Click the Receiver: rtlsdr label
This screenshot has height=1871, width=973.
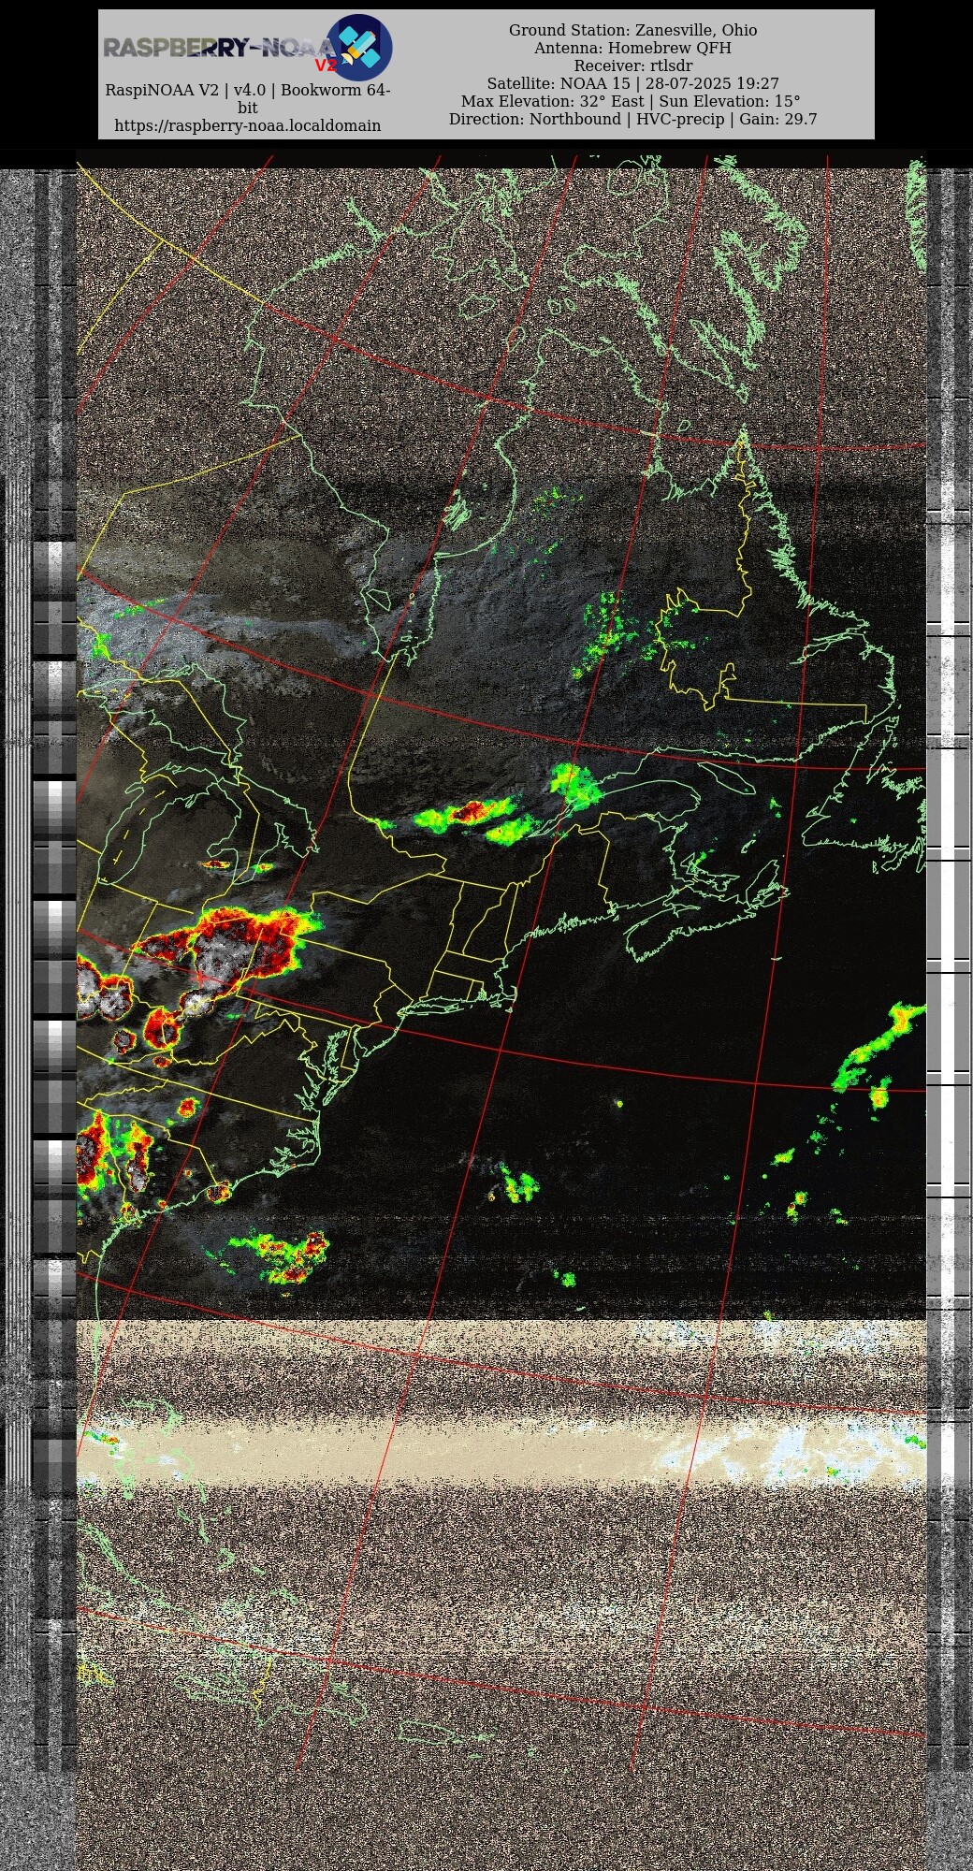632,65
